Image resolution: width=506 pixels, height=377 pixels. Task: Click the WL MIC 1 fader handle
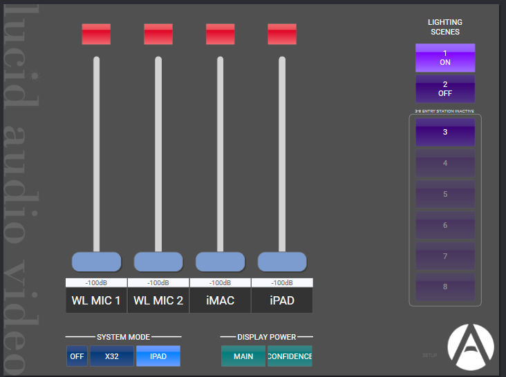(x=96, y=262)
